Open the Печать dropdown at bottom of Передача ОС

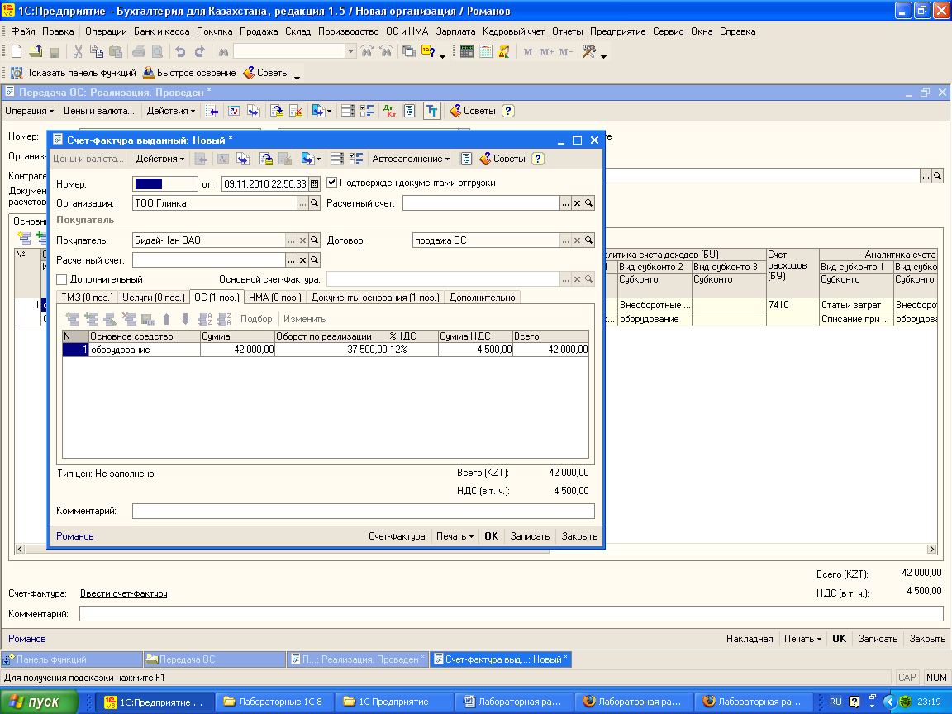(x=802, y=639)
